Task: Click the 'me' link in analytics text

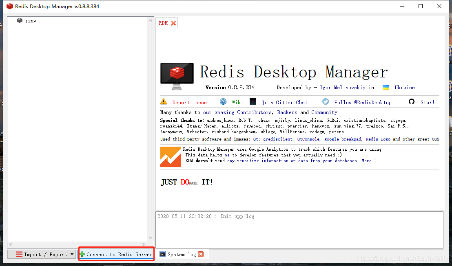Action: (227, 155)
